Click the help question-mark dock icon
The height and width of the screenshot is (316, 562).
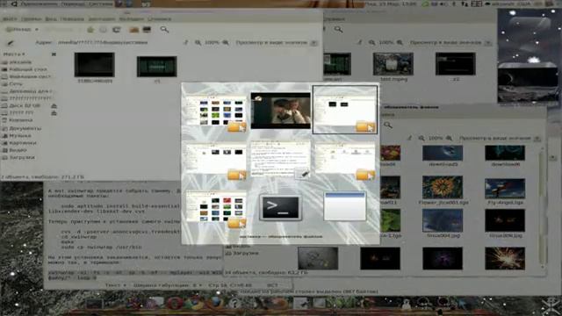(x=234, y=304)
